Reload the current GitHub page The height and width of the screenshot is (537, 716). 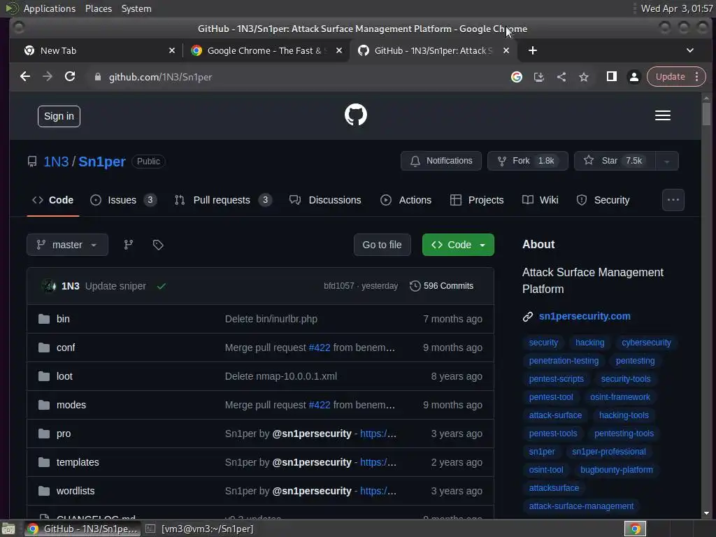click(x=70, y=77)
